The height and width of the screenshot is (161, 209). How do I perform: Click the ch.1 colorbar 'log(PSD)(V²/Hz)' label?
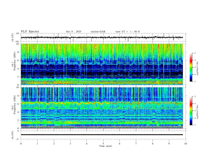tap(197, 69)
